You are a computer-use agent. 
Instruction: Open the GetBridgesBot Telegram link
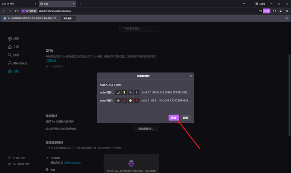tap(72, 162)
